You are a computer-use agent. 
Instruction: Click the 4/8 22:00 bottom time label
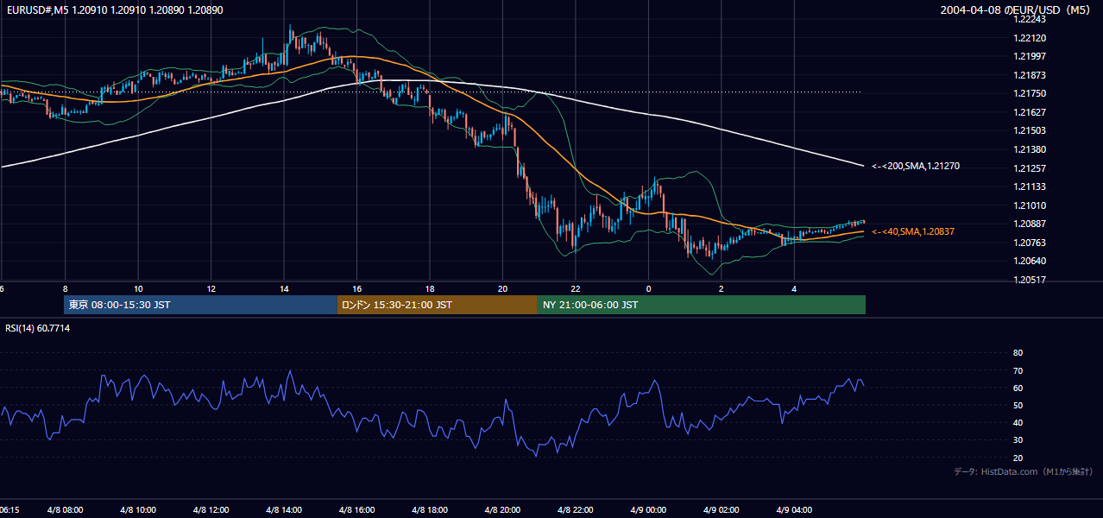click(576, 510)
